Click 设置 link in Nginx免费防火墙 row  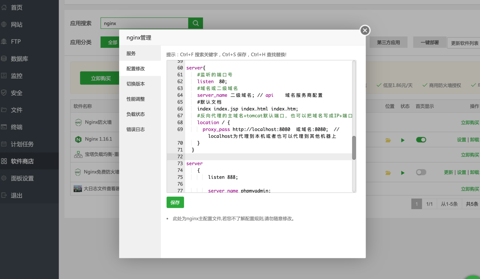click(x=461, y=172)
